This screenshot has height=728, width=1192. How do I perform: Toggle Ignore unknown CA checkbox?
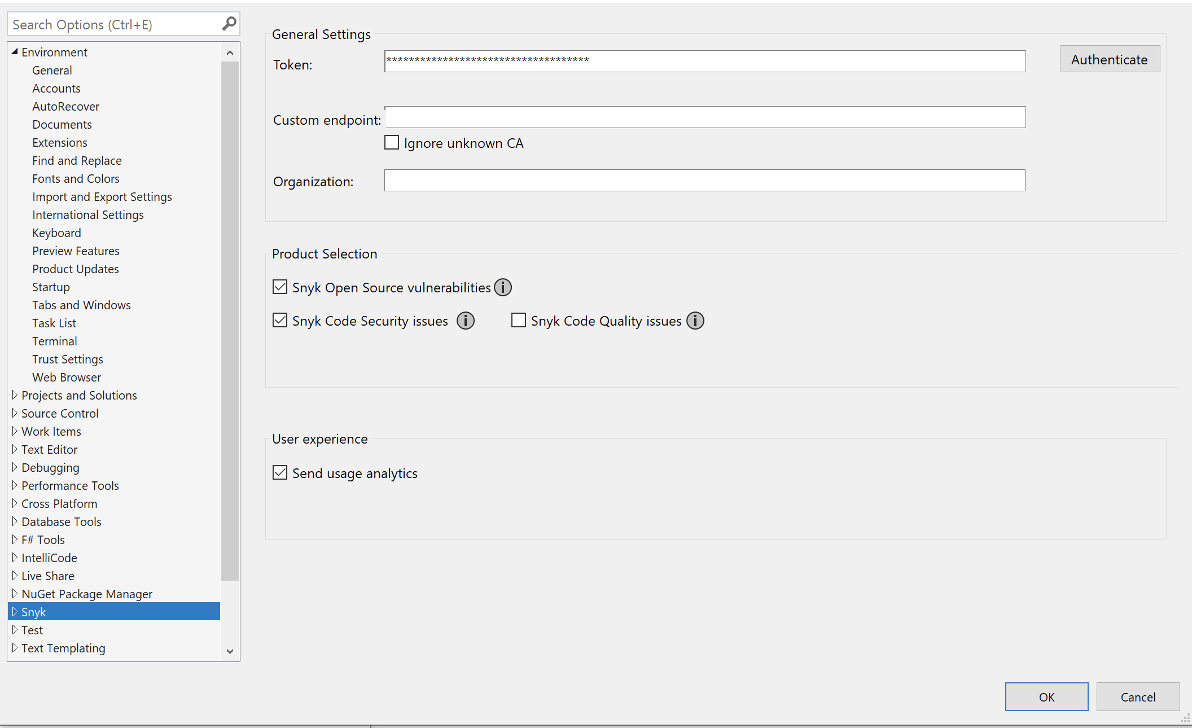(392, 142)
